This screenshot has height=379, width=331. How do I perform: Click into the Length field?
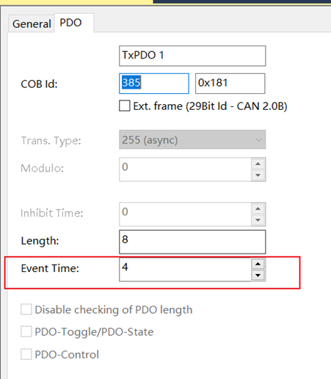pos(192,242)
